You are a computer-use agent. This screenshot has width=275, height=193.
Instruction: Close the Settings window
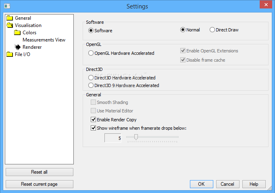pos(266,4)
